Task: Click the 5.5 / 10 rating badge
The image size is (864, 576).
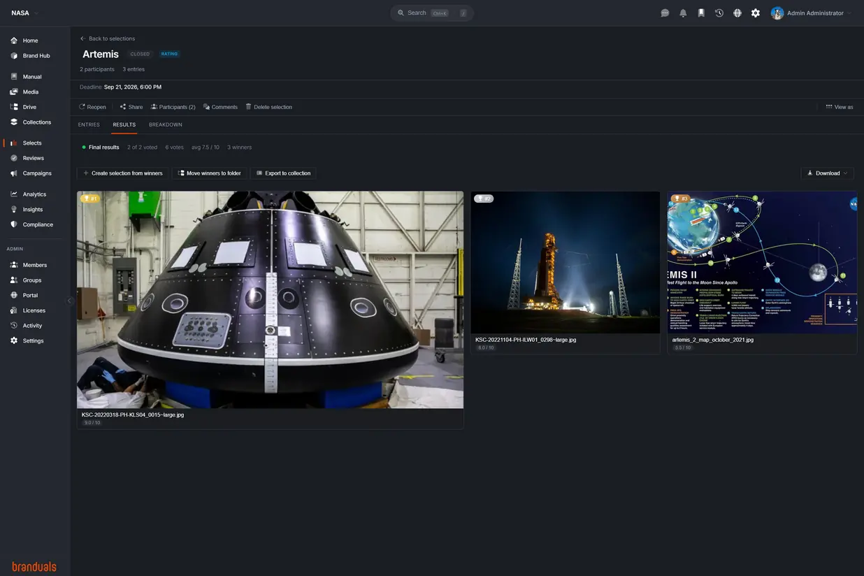Action: point(683,347)
